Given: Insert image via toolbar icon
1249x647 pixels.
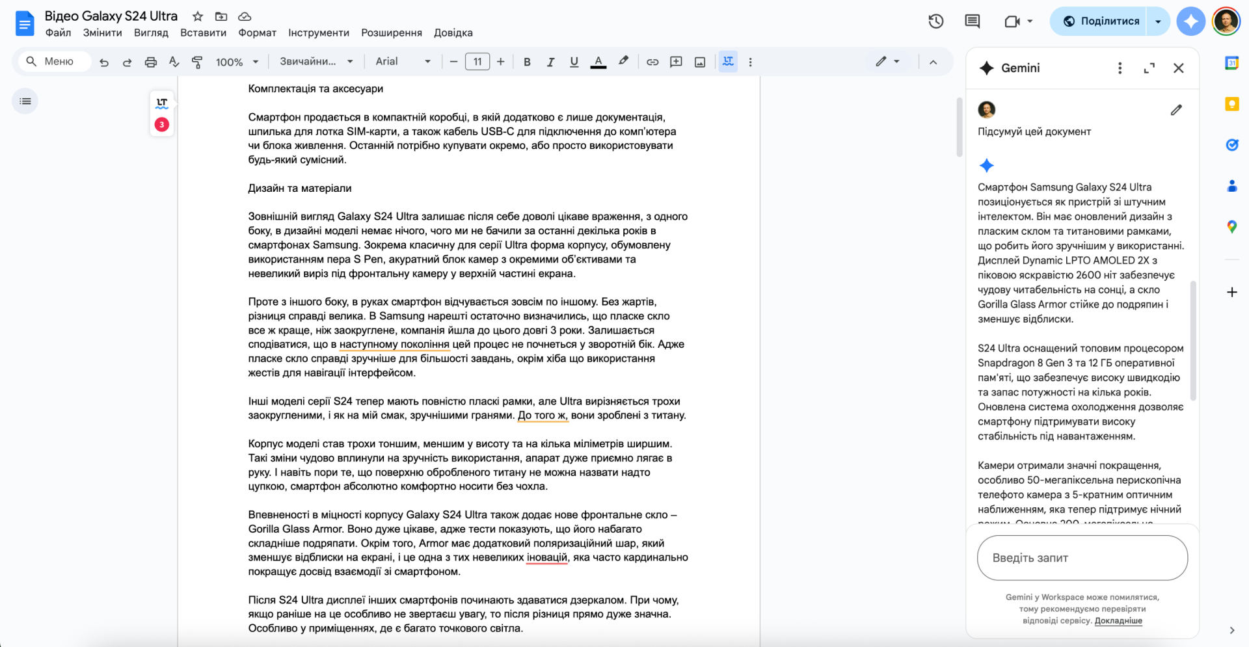Looking at the screenshot, I should 700,62.
